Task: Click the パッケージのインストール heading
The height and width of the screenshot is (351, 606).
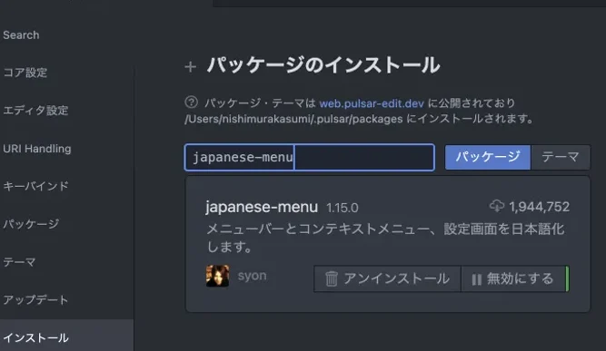Action: (323, 65)
